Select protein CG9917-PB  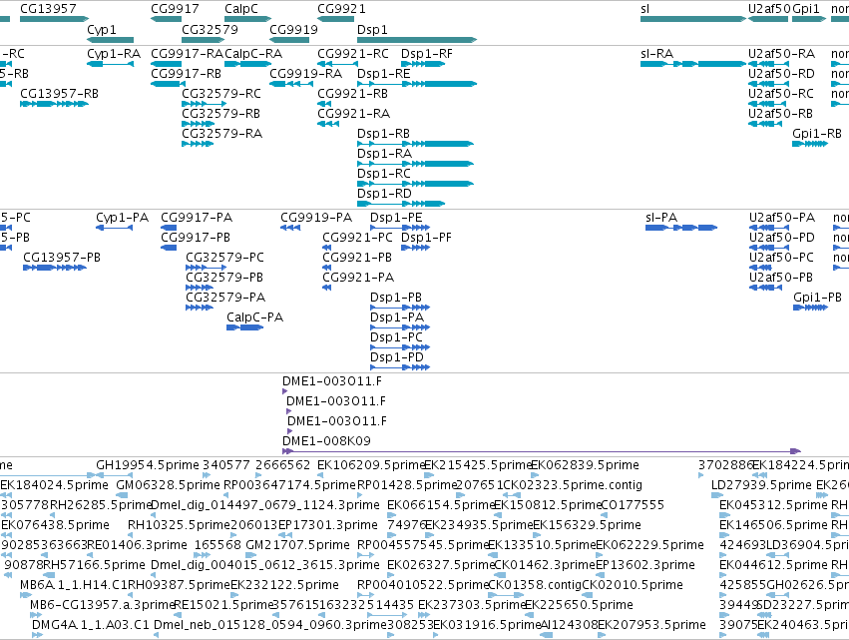pos(169,248)
